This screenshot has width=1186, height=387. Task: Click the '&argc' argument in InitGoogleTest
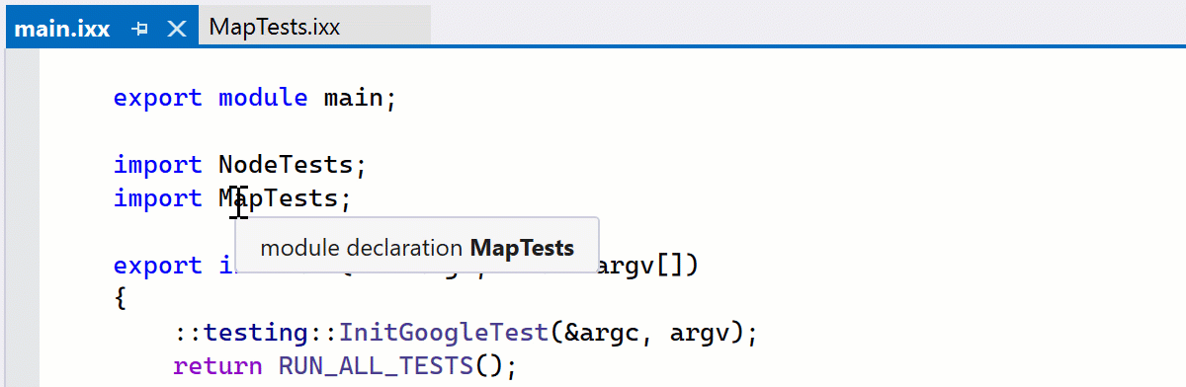[603, 333]
